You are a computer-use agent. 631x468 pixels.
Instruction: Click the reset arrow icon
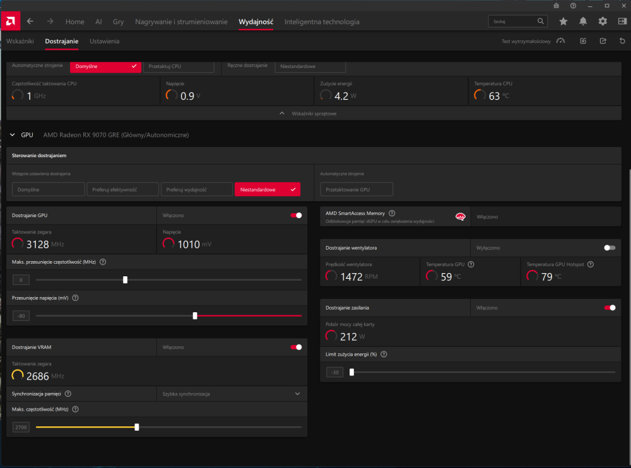click(622, 41)
